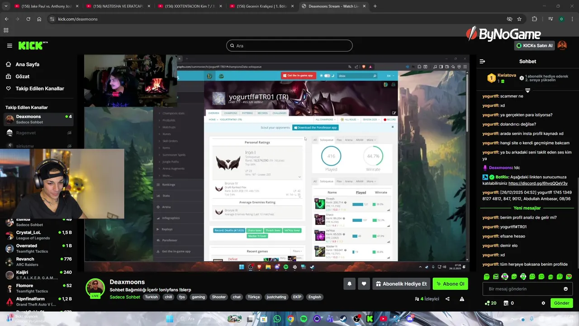
Task: Open the discord.gg invite link in chat
Action: coord(538,183)
